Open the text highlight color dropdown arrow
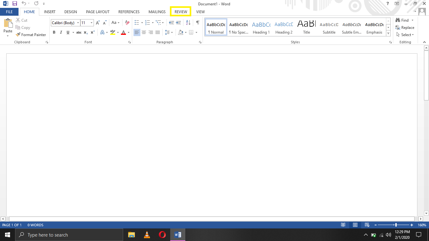 tap(118, 32)
